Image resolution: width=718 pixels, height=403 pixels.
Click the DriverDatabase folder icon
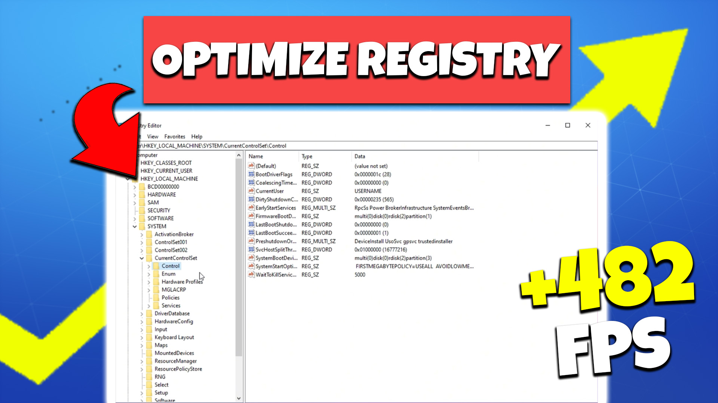pyautogui.click(x=149, y=313)
